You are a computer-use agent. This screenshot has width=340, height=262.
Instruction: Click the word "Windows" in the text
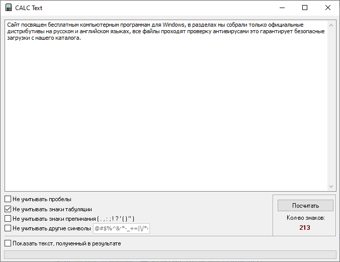(x=174, y=25)
